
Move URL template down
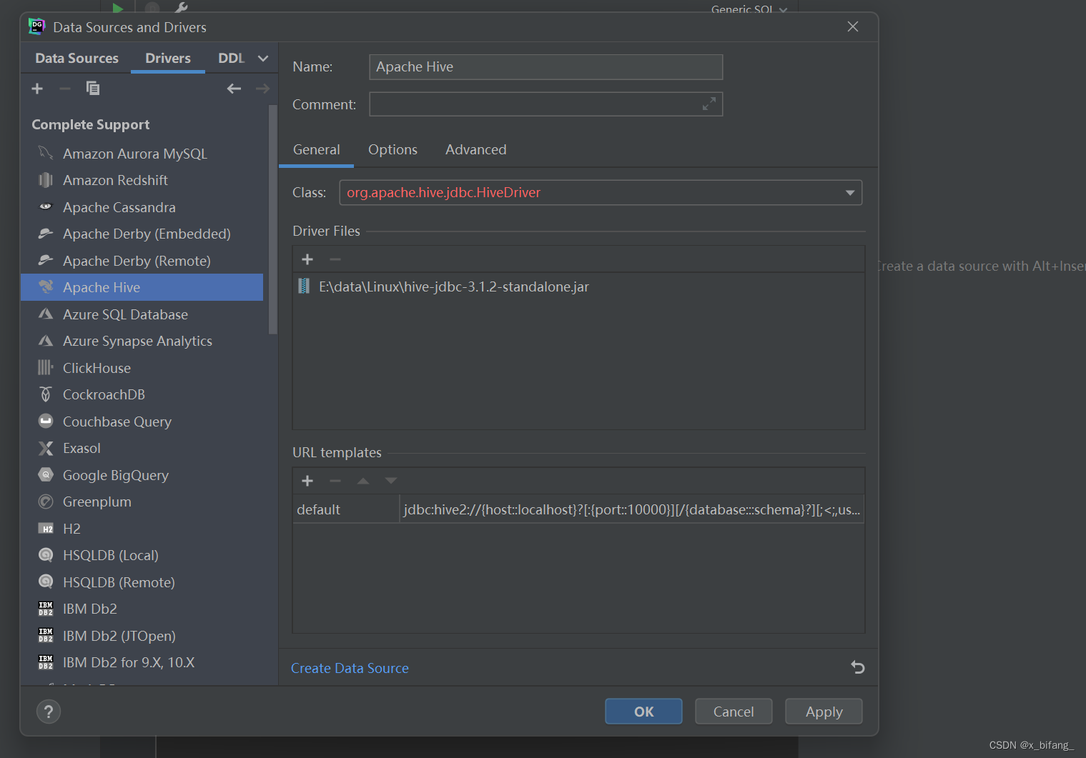pyautogui.click(x=391, y=481)
